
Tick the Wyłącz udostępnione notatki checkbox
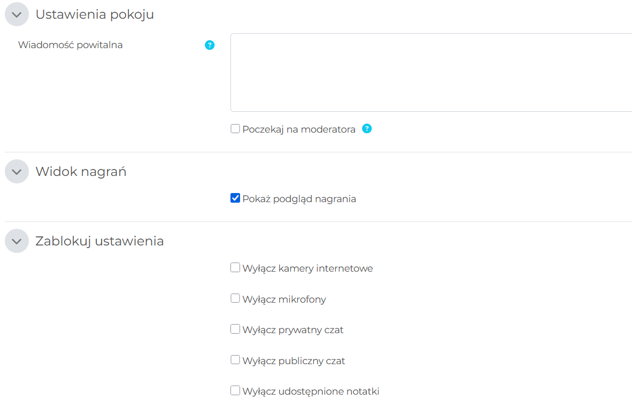235,391
